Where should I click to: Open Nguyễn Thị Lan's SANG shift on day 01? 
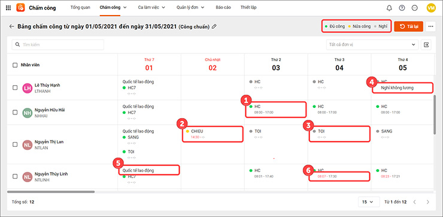pyautogui.click(x=133, y=137)
